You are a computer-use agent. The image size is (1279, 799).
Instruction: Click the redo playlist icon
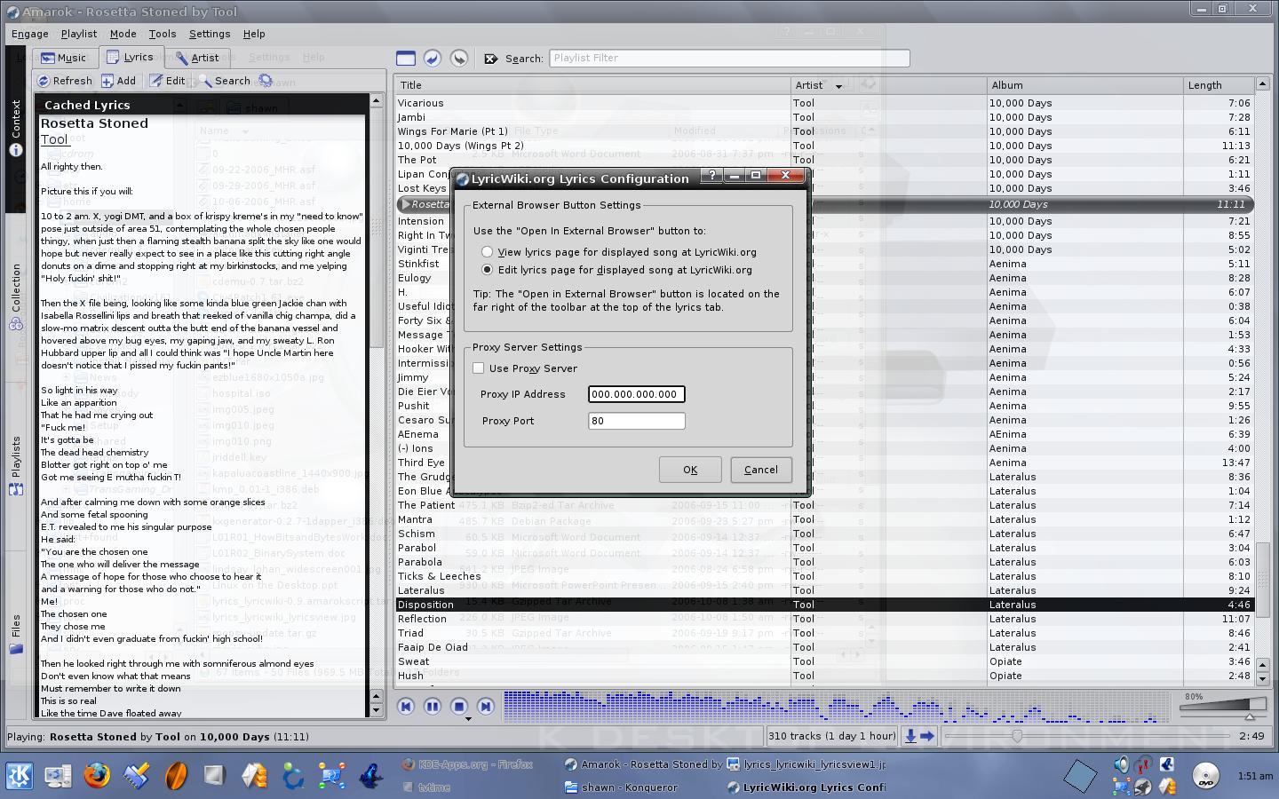tap(459, 59)
